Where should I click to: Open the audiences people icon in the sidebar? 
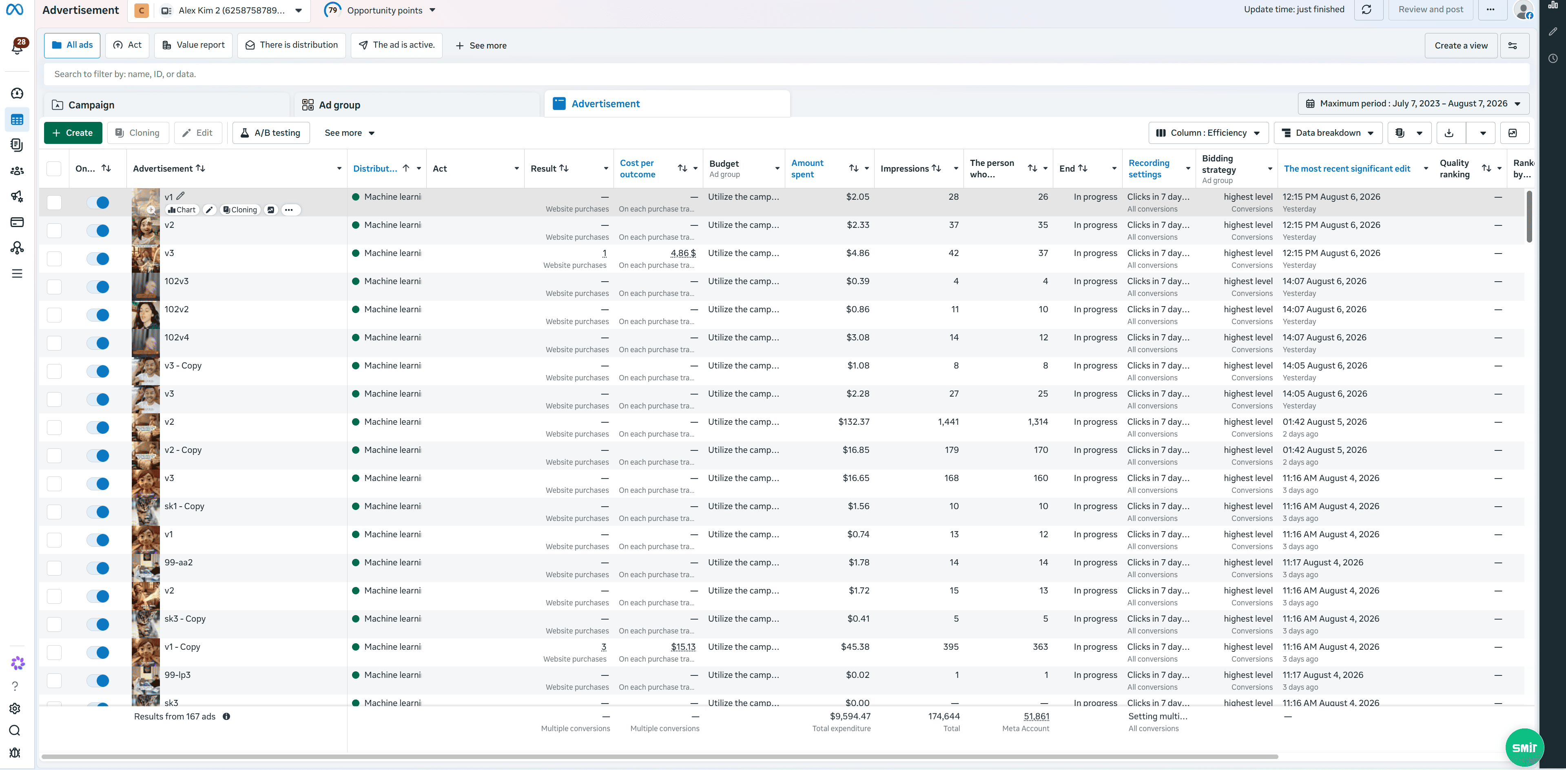[17, 171]
